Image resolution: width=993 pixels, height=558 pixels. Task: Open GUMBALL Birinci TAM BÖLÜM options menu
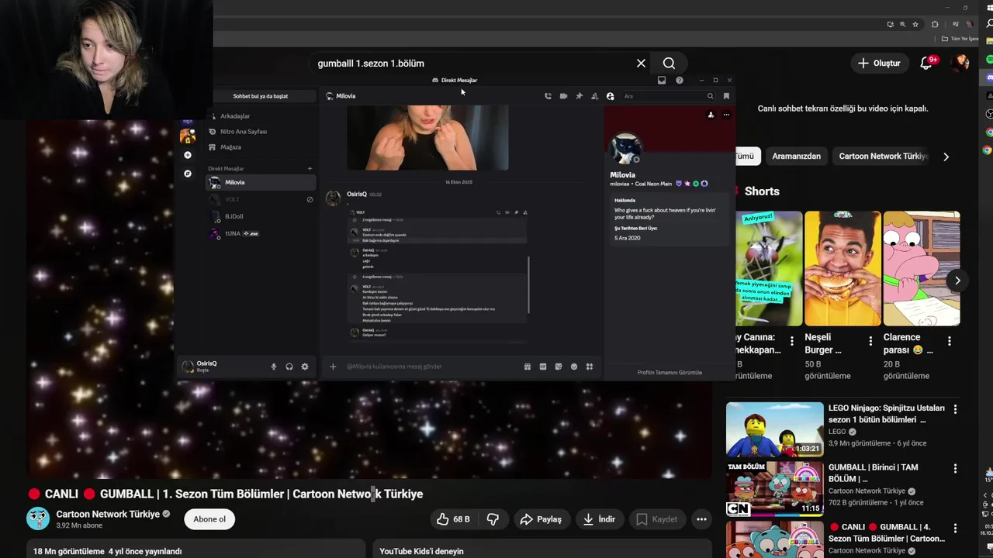point(955,469)
